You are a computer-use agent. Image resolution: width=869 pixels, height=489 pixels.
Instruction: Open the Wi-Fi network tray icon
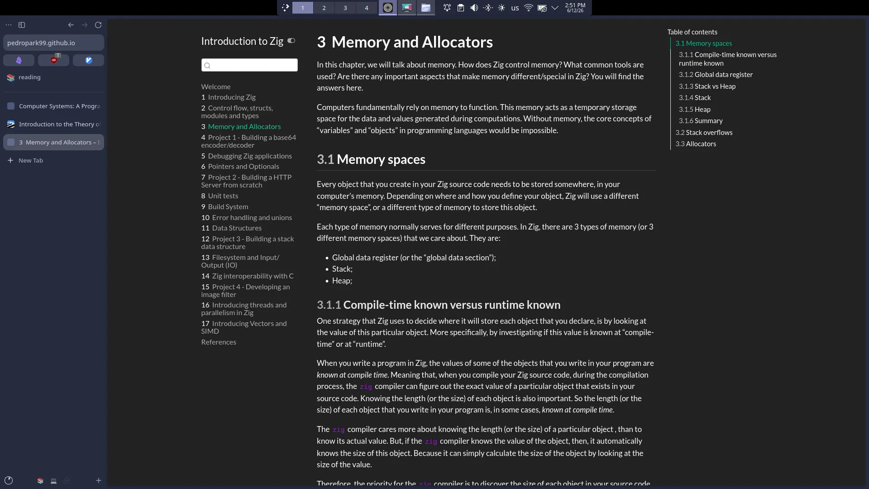(x=528, y=8)
